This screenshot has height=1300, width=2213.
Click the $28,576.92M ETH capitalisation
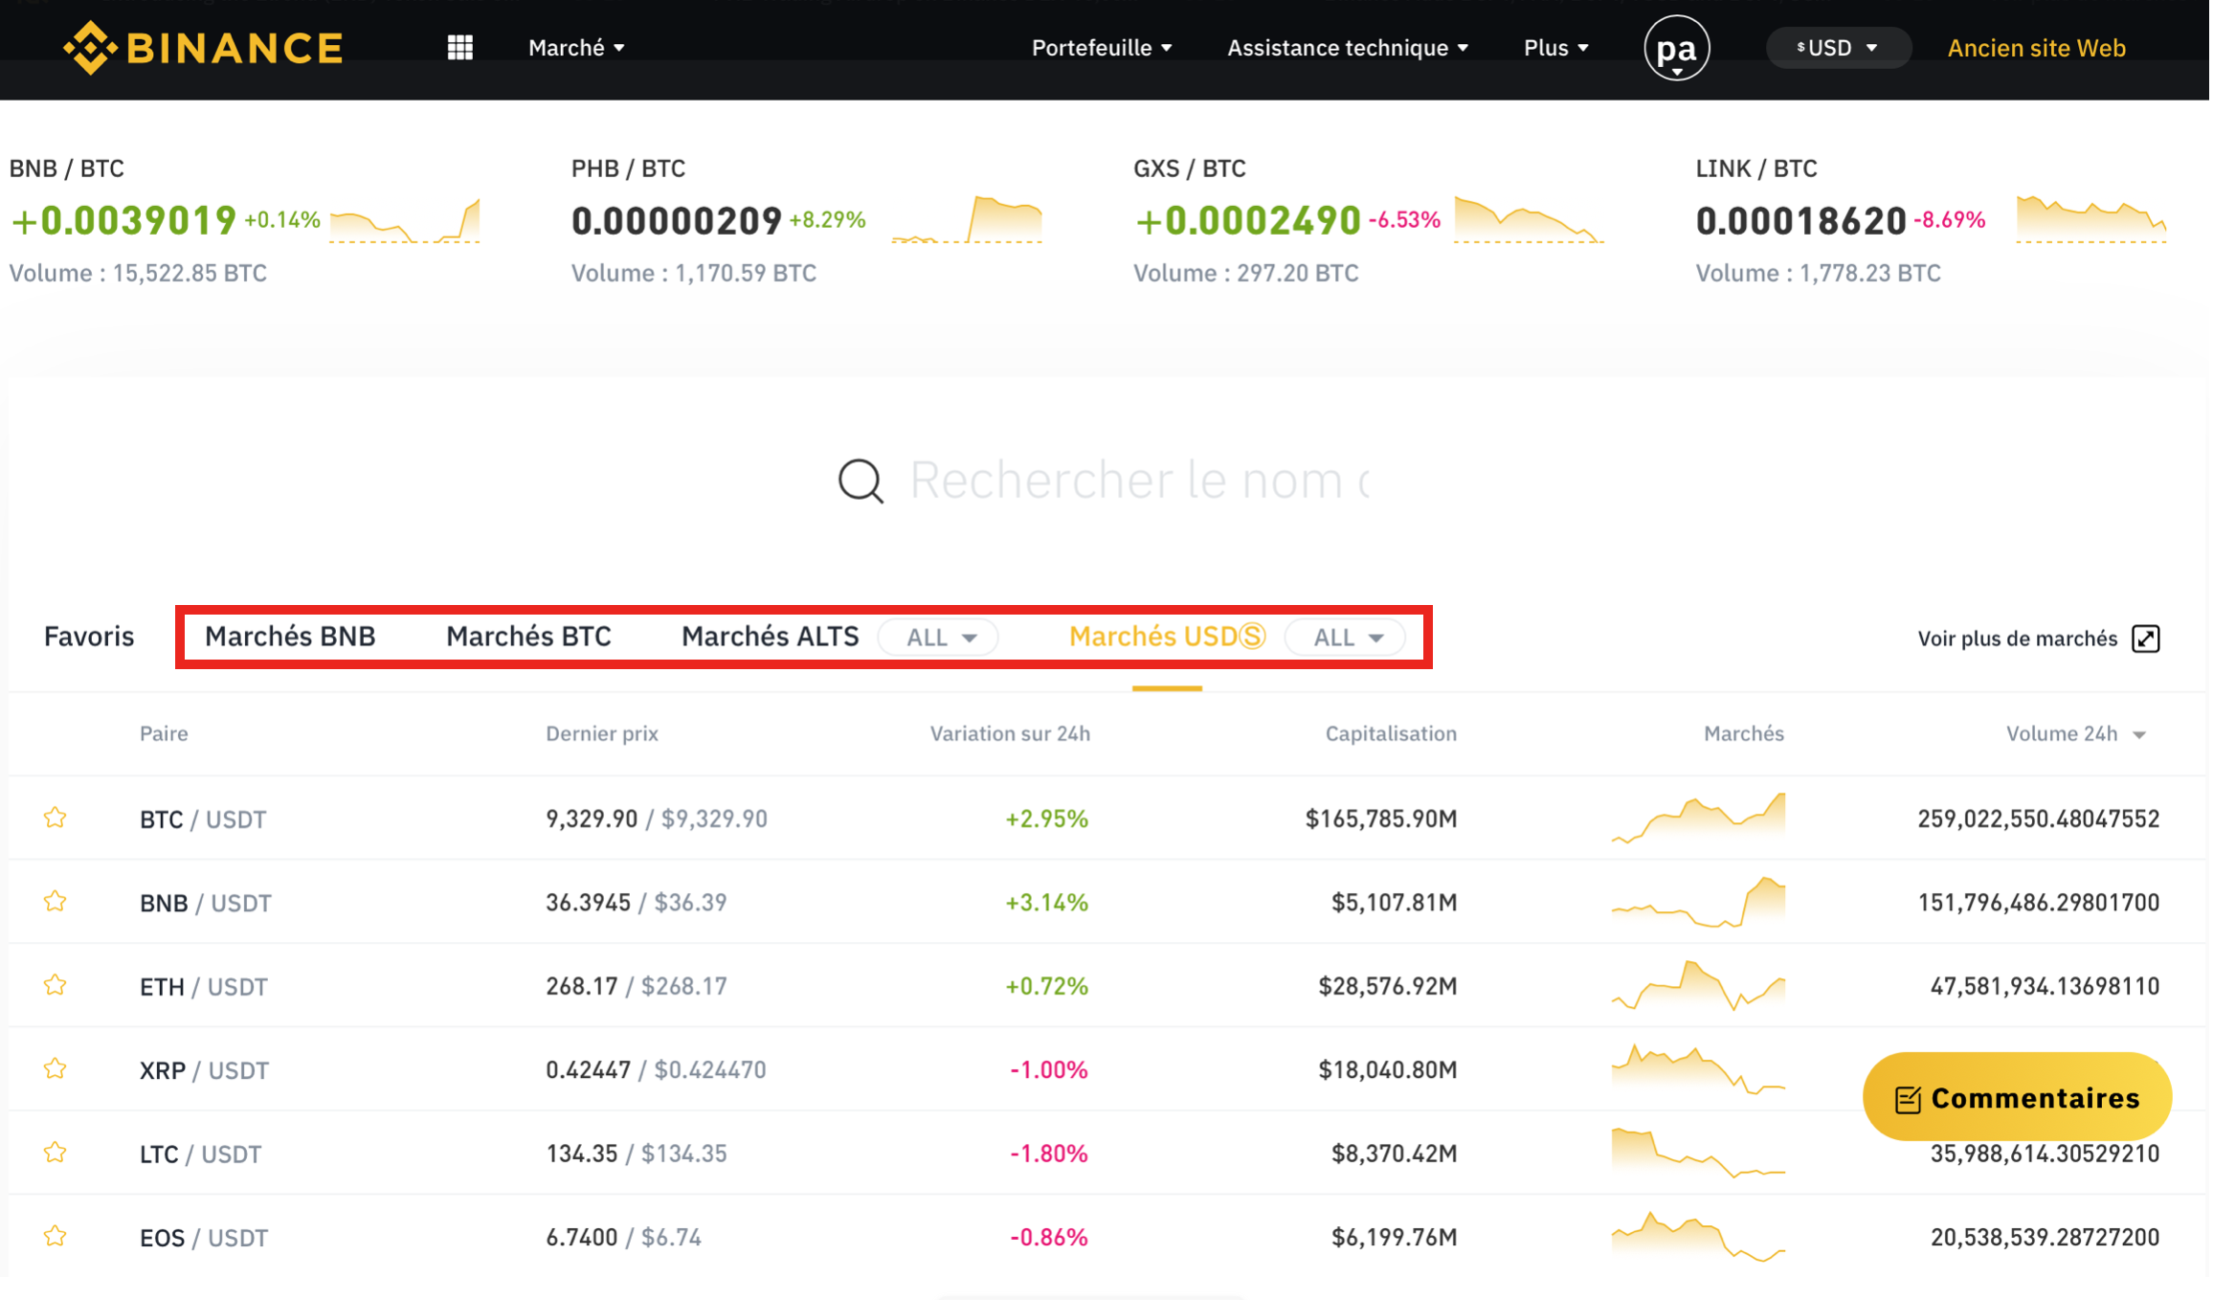(1388, 986)
